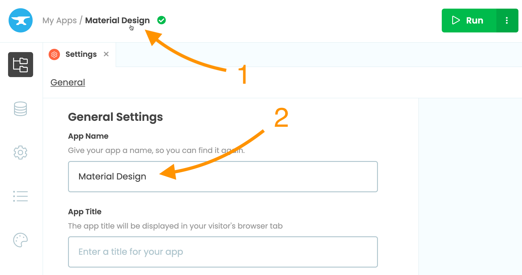Click the highlighted active panel icon in the sidebar

coord(20,65)
